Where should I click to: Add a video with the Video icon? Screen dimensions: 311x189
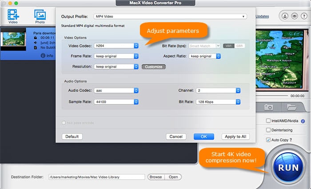coord(13,16)
